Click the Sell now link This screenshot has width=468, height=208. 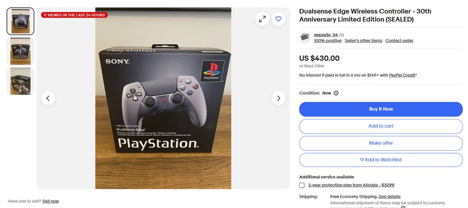click(51, 201)
